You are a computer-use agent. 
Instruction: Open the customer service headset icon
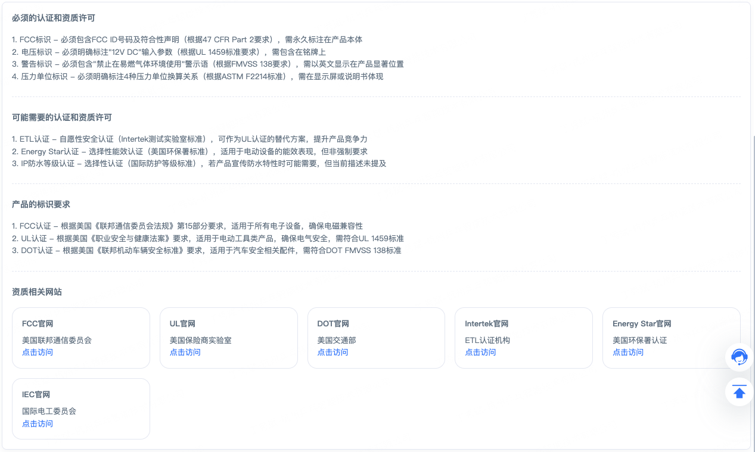point(740,357)
